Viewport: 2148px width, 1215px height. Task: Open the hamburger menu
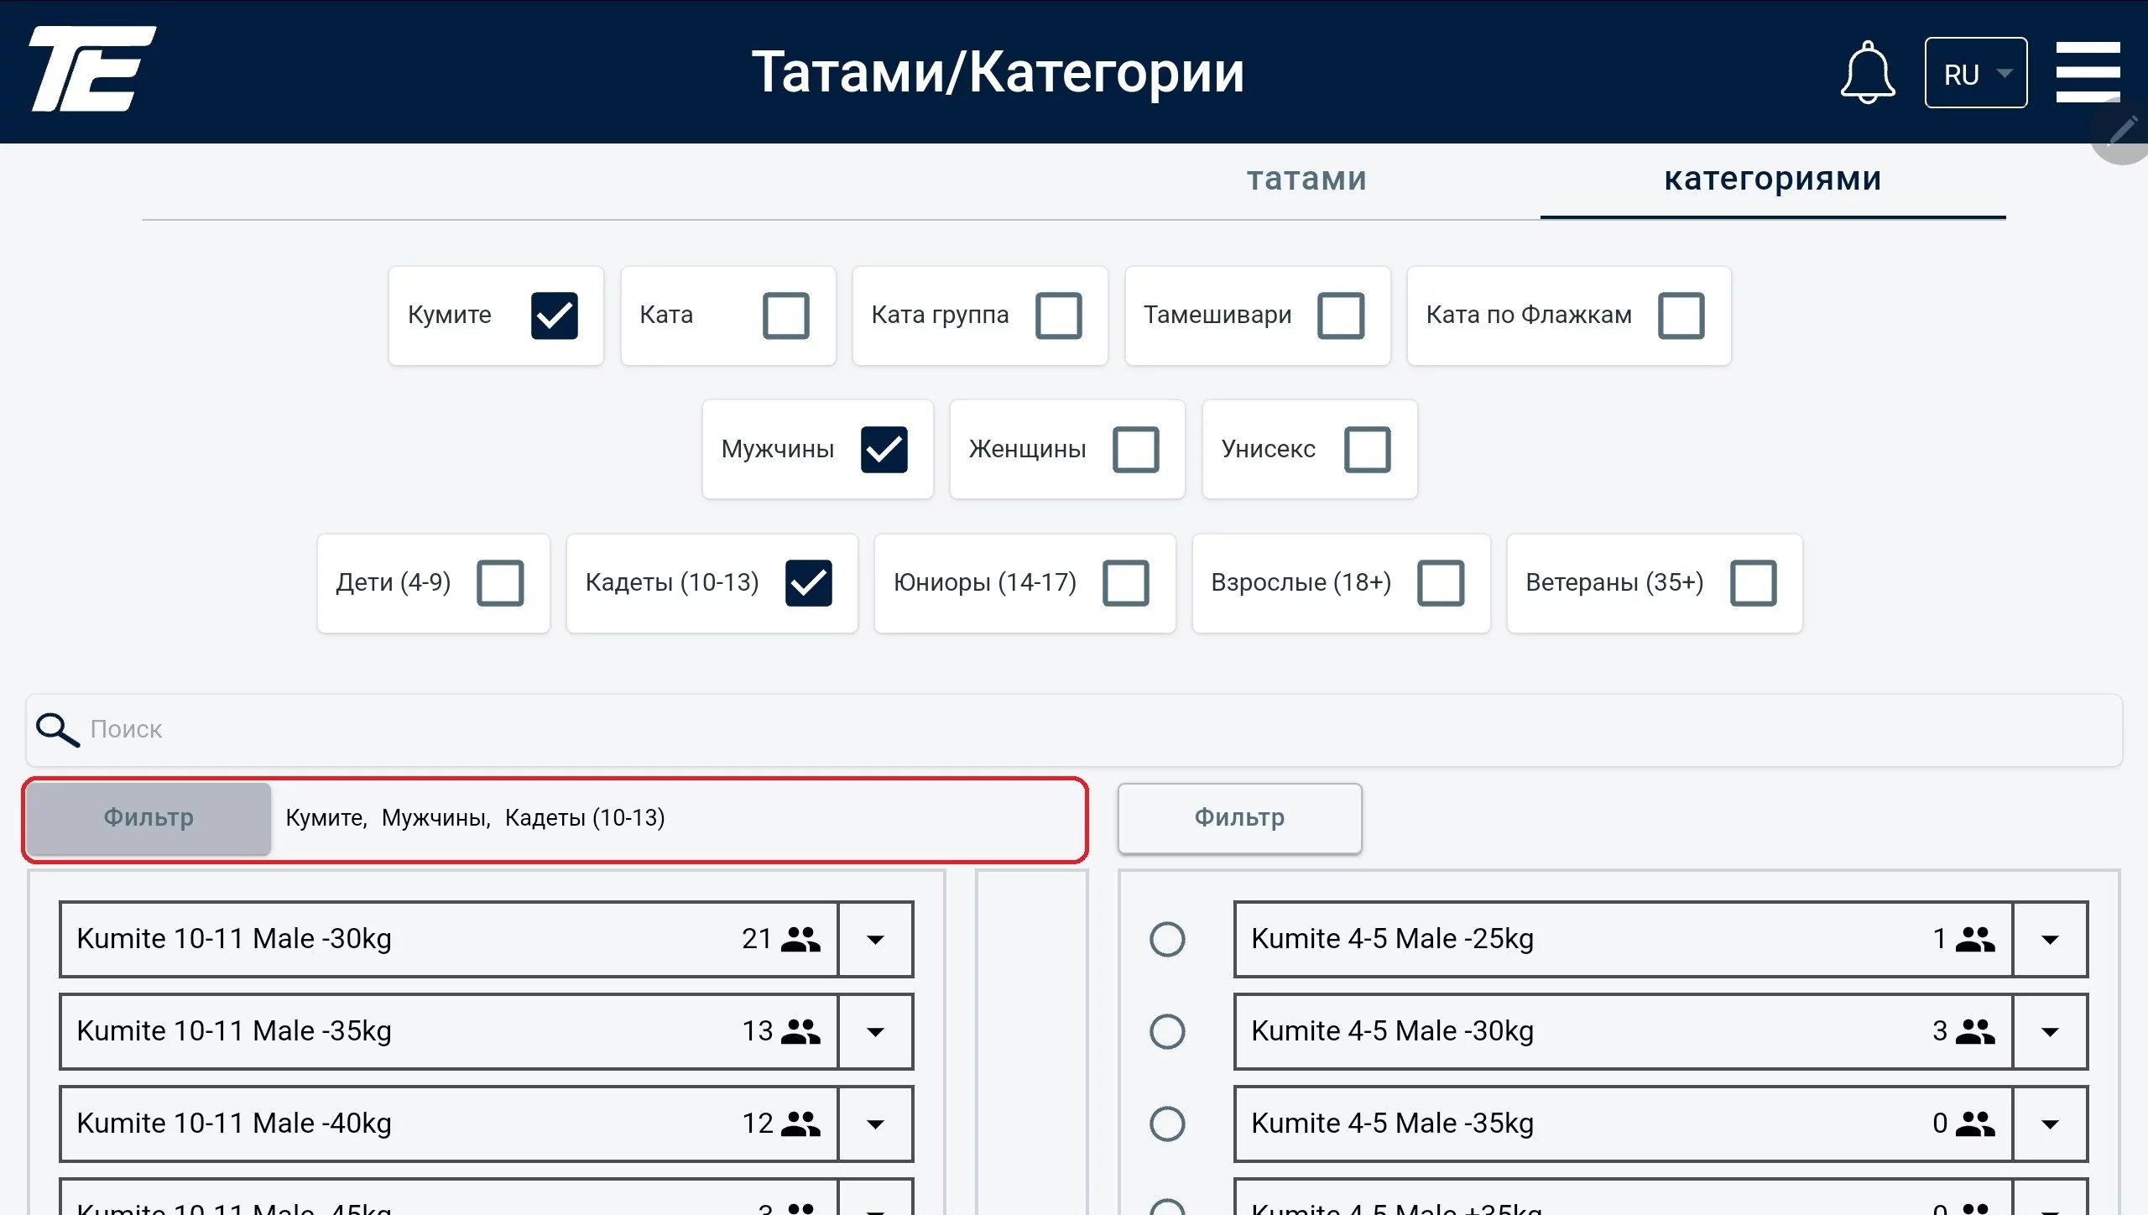point(2088,72)
